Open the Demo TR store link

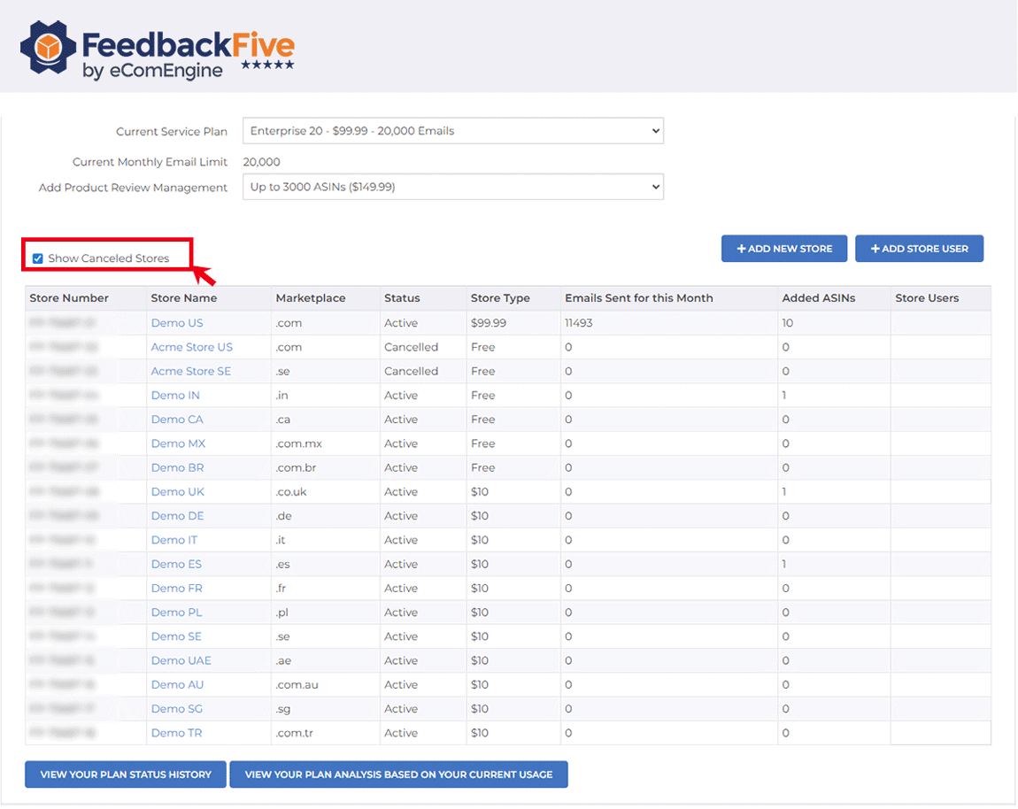point(176,733)
